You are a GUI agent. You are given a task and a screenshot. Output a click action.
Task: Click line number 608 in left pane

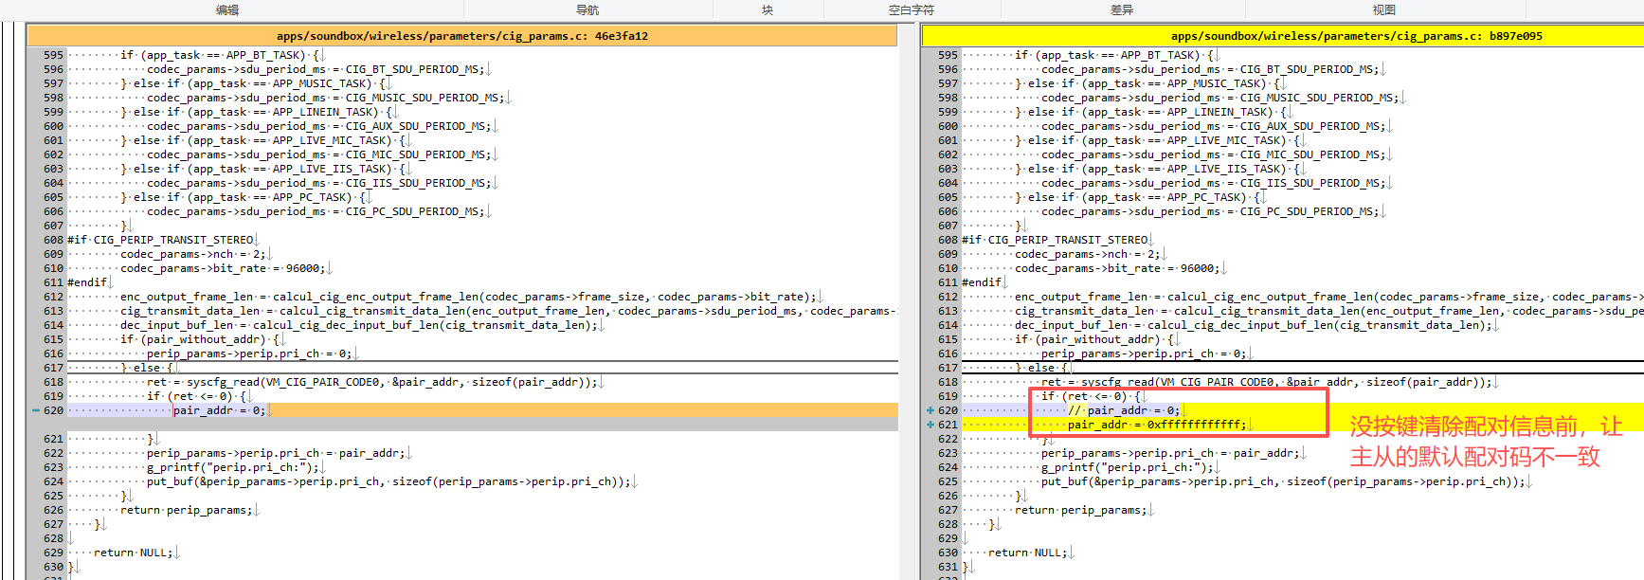[53, 240]
